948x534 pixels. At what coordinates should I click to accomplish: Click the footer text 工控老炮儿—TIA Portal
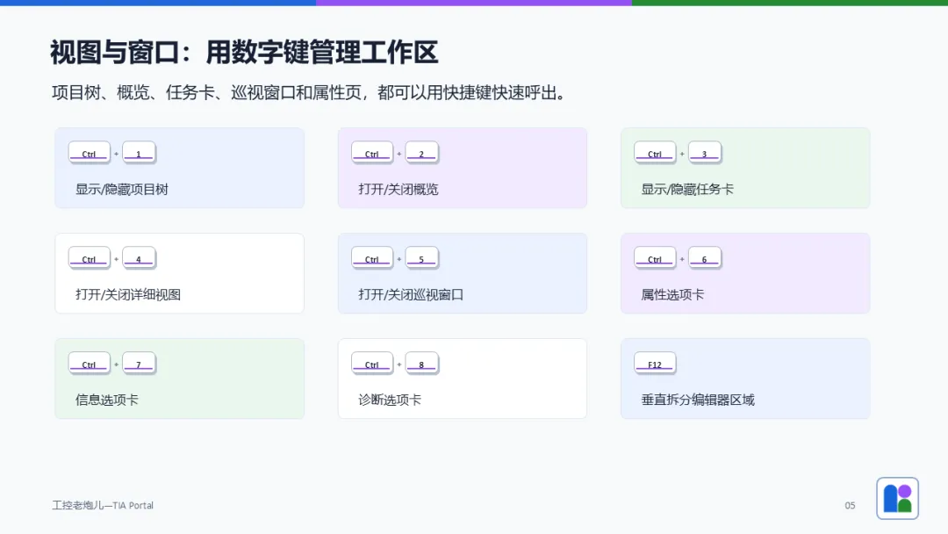[x=103, y=505]
